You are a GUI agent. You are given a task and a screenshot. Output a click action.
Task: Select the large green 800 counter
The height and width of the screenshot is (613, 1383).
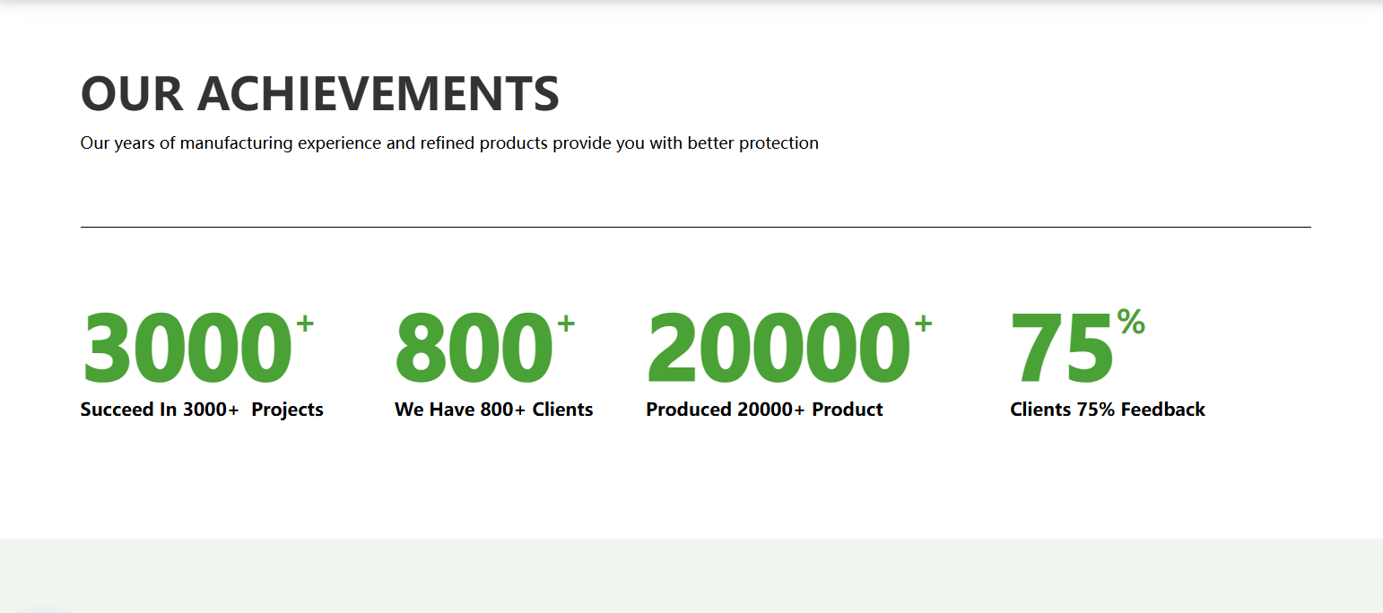474,348
